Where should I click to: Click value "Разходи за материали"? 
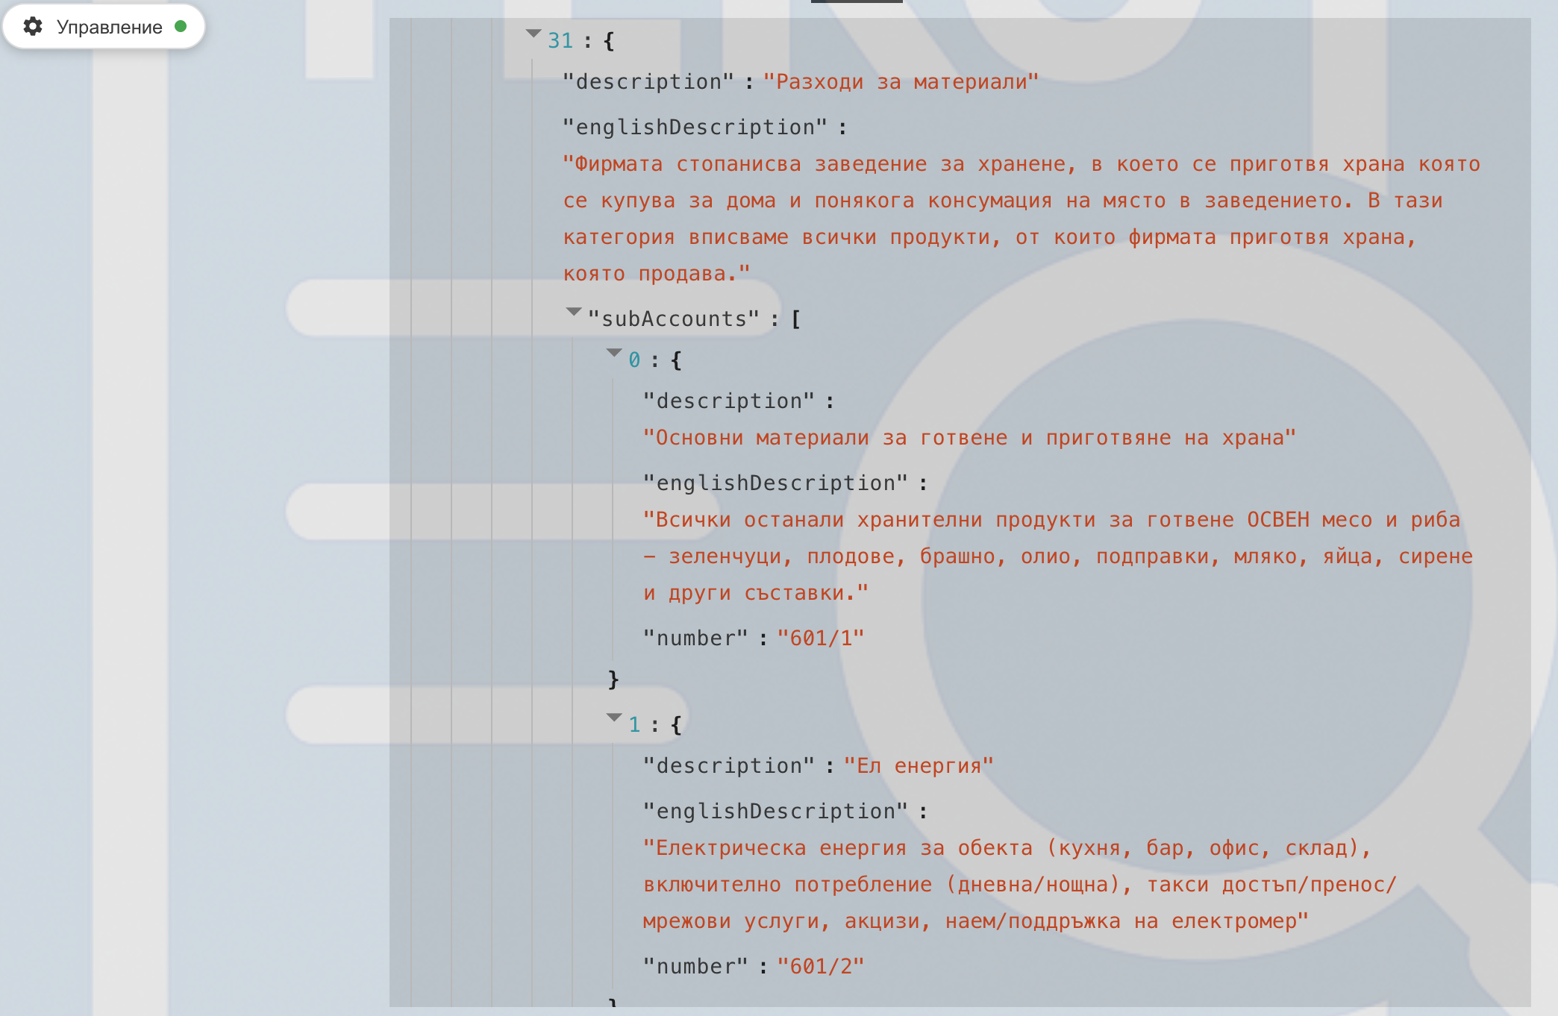(901, 82)
